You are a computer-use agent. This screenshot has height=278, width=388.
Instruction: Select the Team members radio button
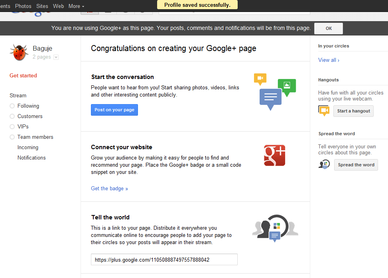12,137
